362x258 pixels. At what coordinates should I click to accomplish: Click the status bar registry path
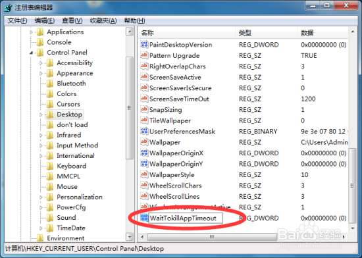point(85,249)
